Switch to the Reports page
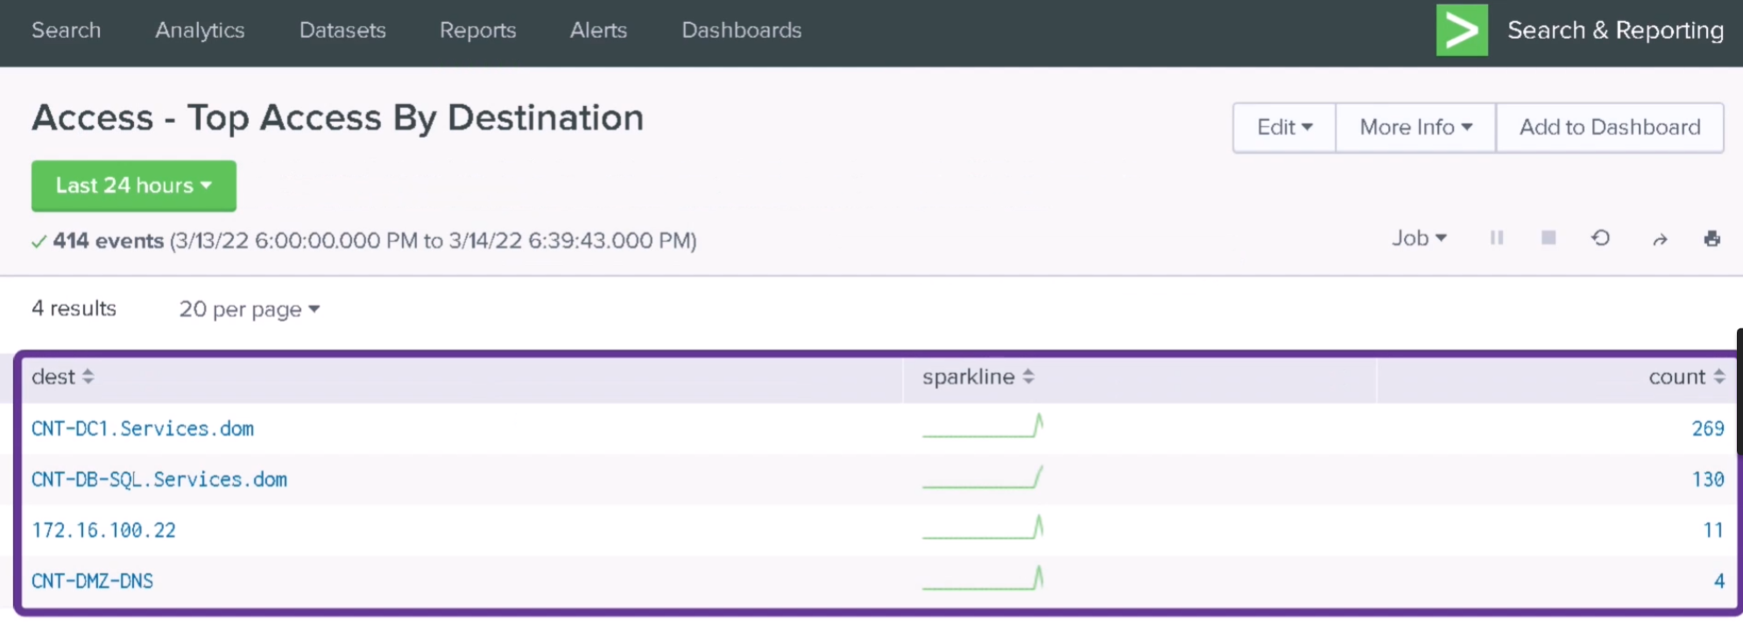This screenshot has height=636, width=1743. tap(477, 31)
